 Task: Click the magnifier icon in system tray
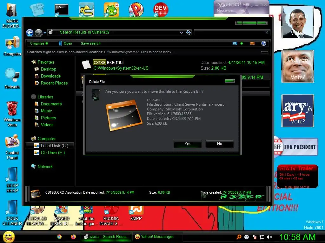[x=239, y=237]
